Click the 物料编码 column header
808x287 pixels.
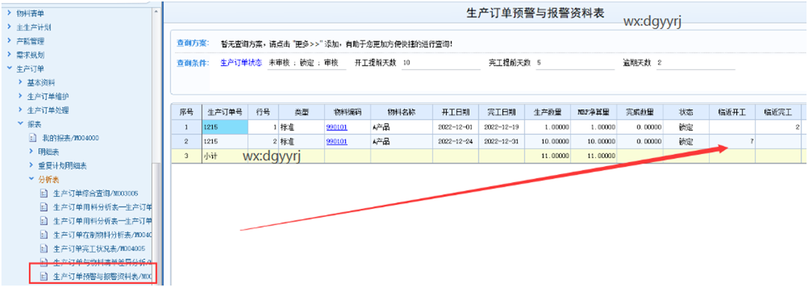pyautogui.click(x=347, y=111)
